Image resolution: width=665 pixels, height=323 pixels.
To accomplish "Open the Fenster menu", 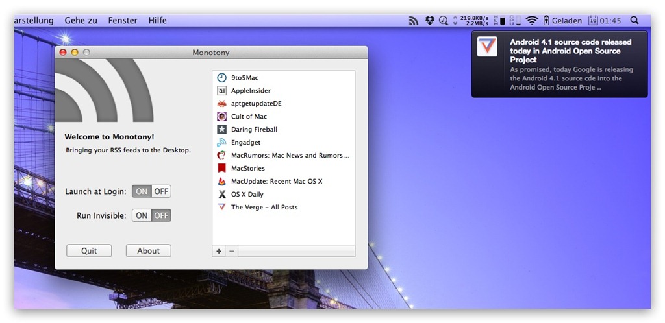I will (x=123, y=20).
